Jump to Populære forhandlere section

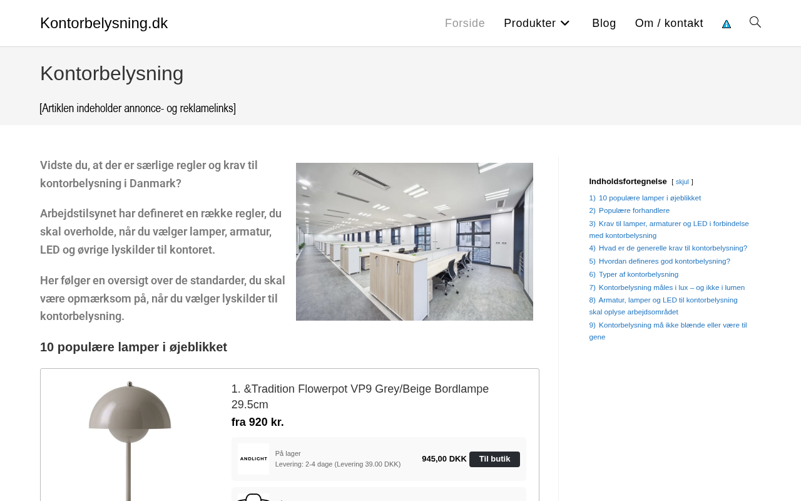[630, 210]
